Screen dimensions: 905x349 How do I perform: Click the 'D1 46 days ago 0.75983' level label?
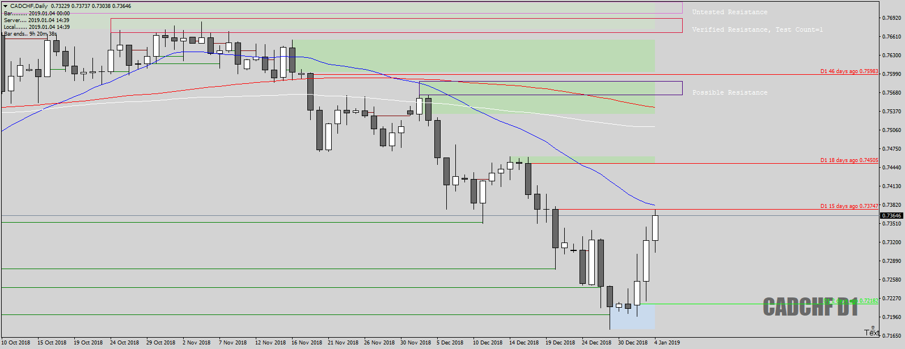coord(849,71)
